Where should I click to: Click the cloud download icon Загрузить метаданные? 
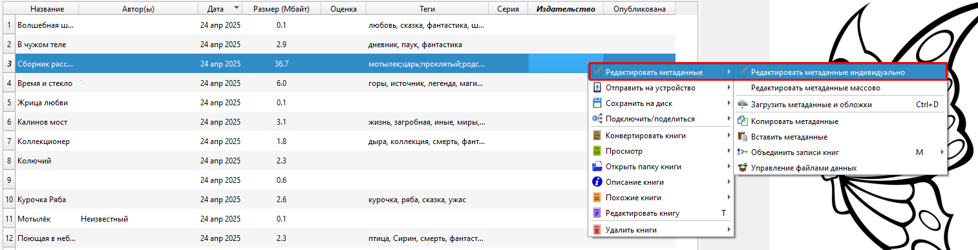pyautogui.click(x=743, y=104)
